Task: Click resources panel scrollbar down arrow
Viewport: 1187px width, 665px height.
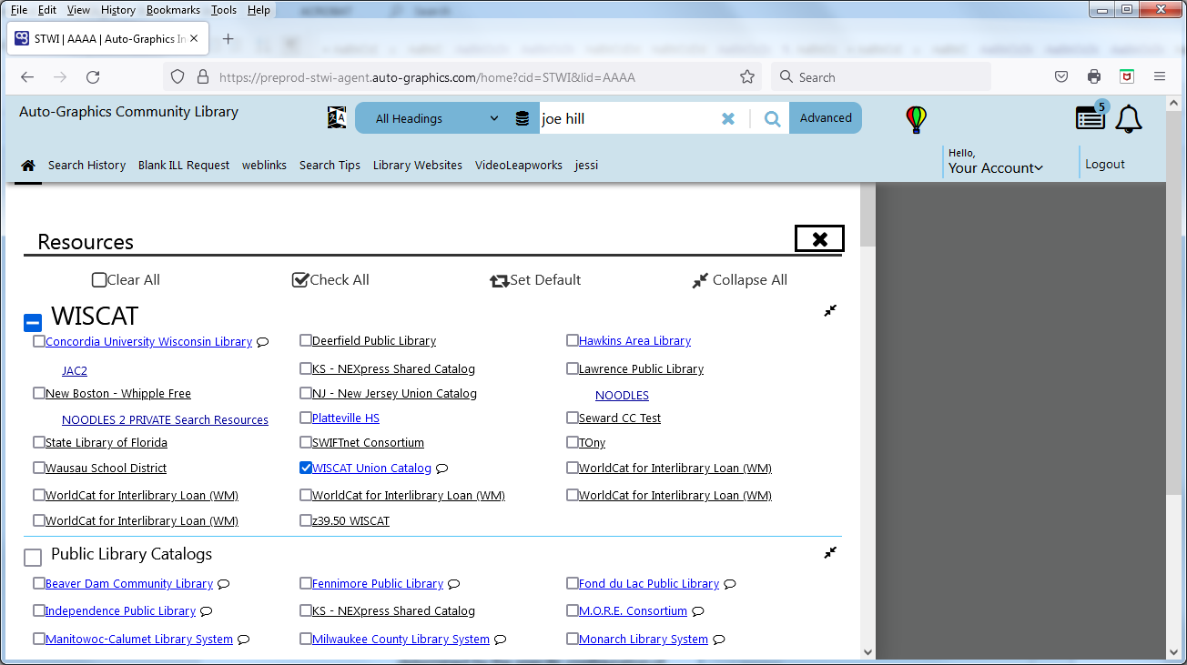Action: coord(867,651)
